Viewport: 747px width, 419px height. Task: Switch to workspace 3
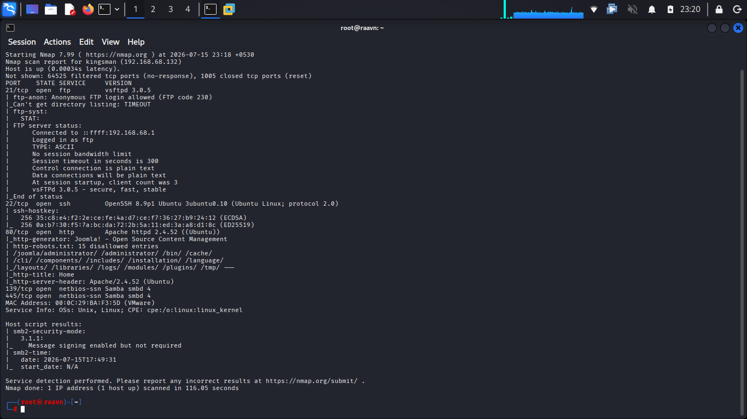[171, 9]
